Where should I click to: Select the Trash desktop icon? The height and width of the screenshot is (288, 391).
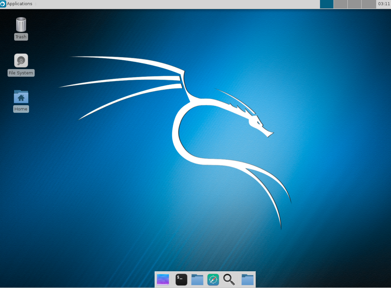[21, 25]
